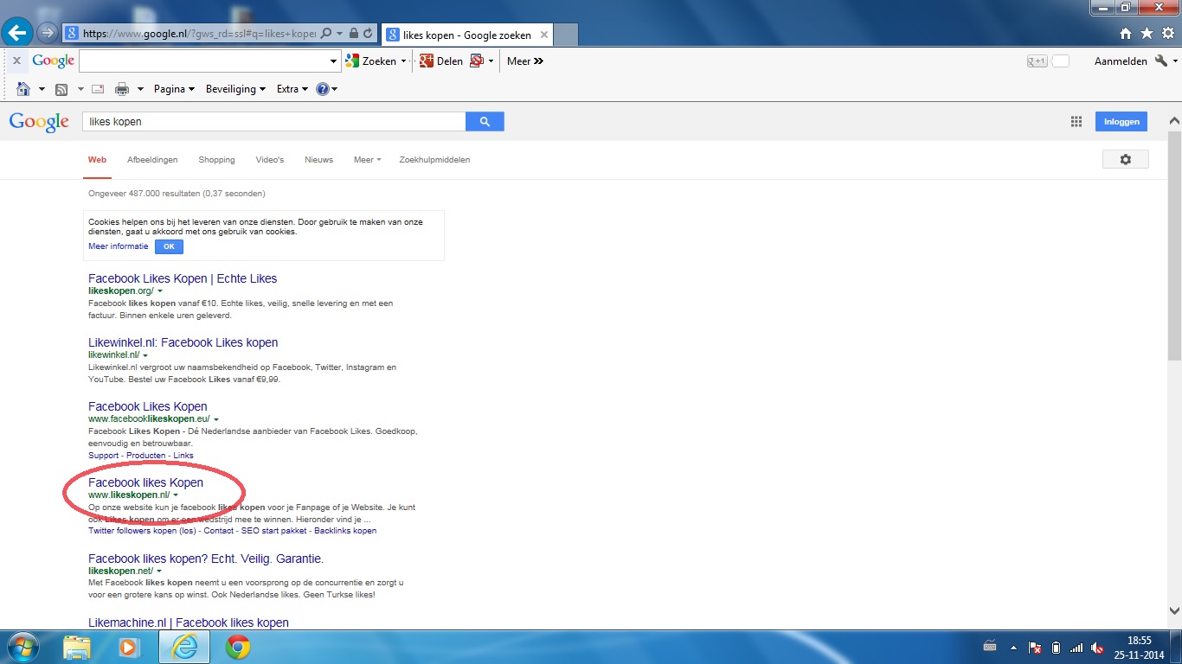Image resolution: width=1182 pixels, height=664 pixels.
Task: Click the command bar Home page icon
Action: [23, 89]
